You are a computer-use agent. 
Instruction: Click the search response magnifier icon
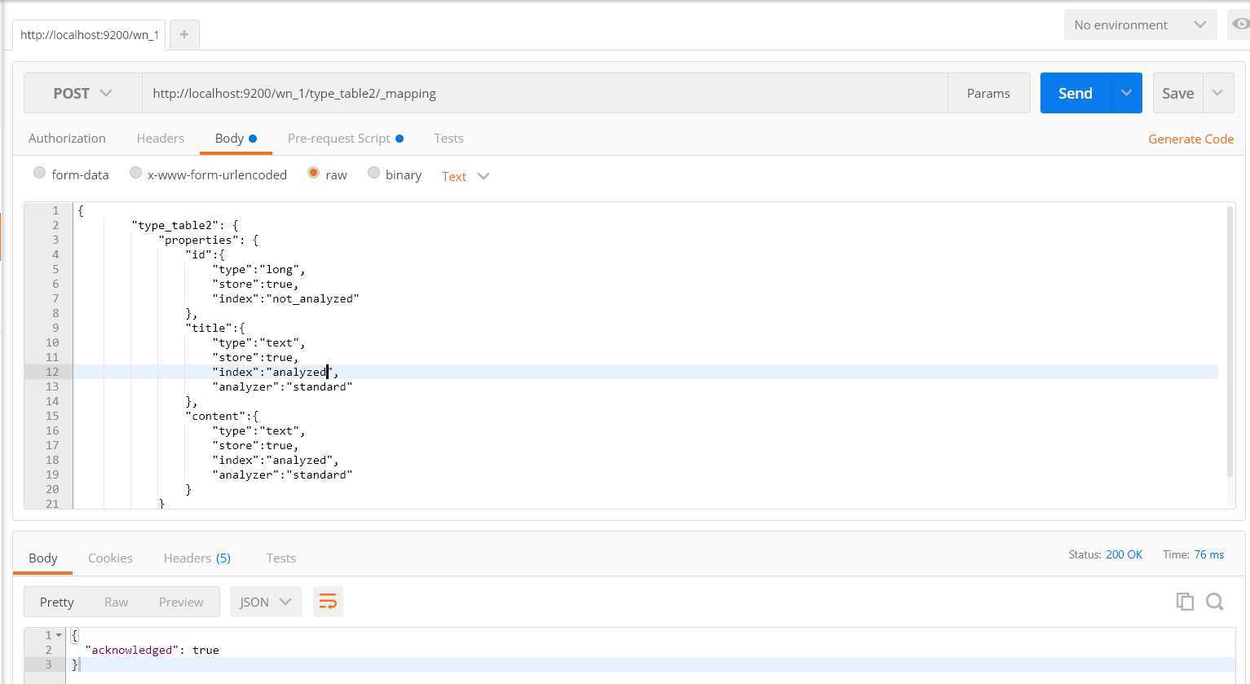pos(1215,602)
